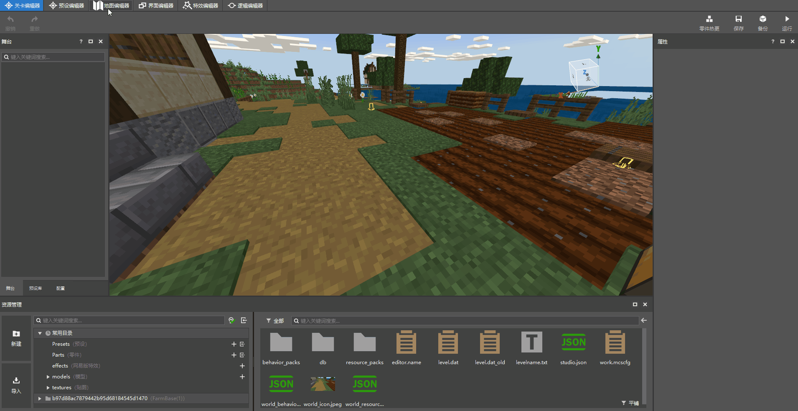This screenshot has height=411, width=798.
Task: Maximize the 舞台 panel
Action: (x=91, y=41)
